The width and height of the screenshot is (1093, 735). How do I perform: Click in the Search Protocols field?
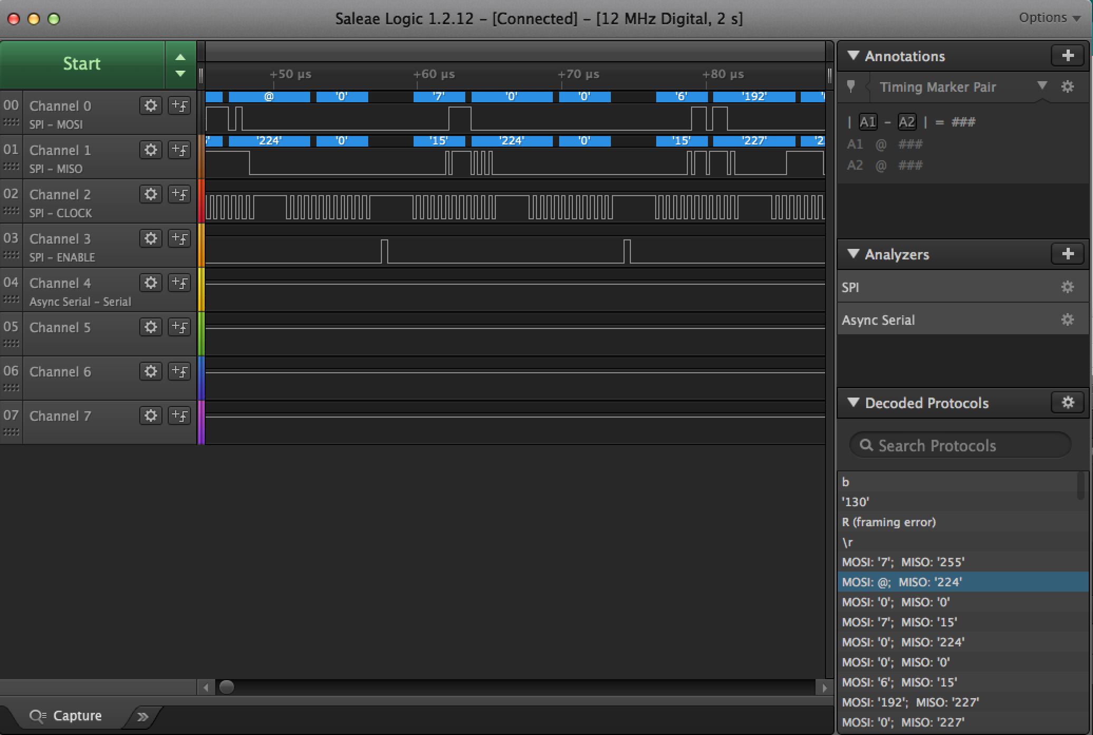click(960, 446)
